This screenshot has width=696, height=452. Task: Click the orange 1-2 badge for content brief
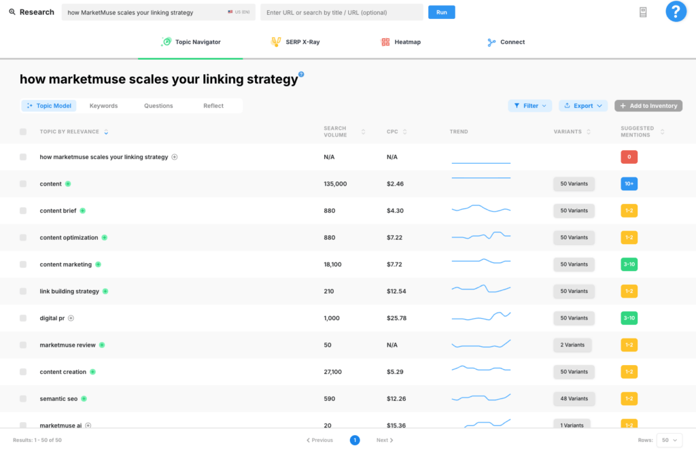pos(629,211)
